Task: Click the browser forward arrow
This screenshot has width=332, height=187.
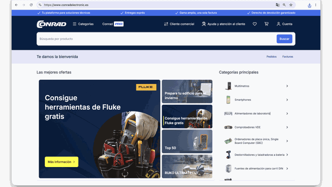Action: (x=24, y=5)
